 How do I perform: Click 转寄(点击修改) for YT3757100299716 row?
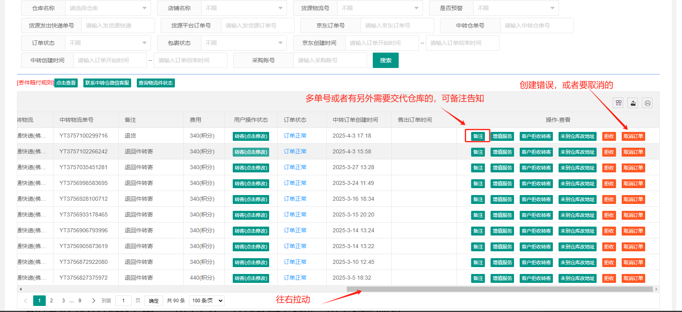coord(251,136)
